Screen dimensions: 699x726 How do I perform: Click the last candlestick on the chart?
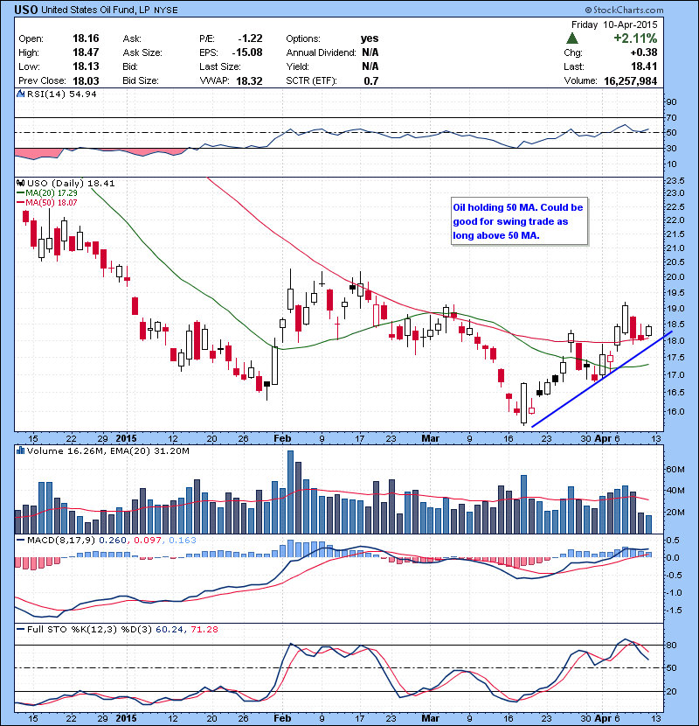[648, 331]
